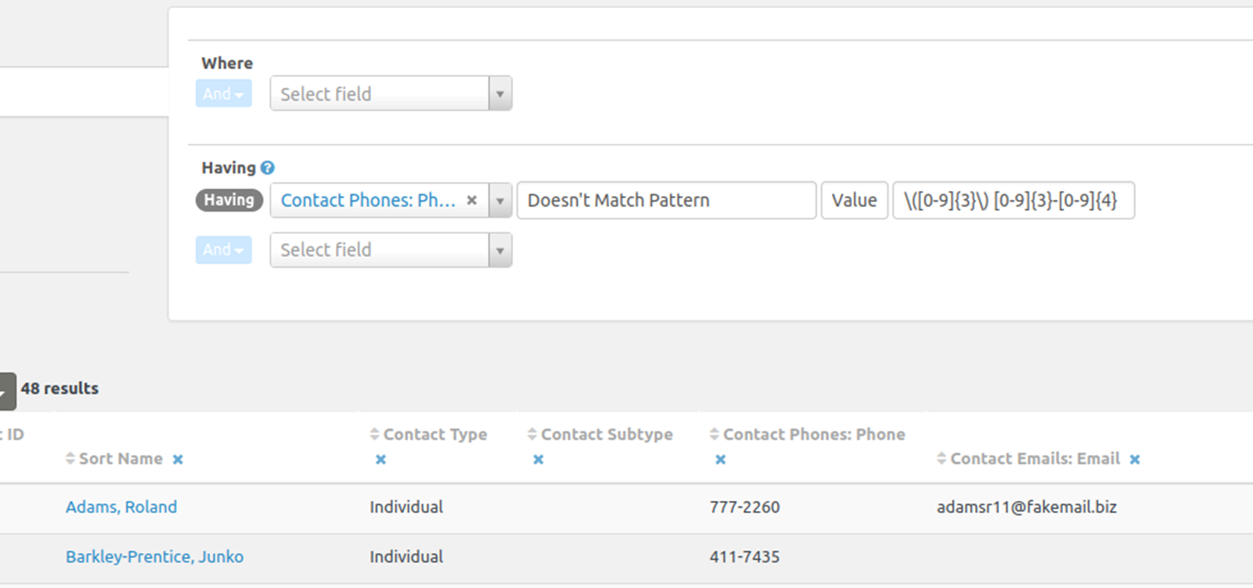Remove the Sort Name column

pyautogui.click(x=178, y=459)
